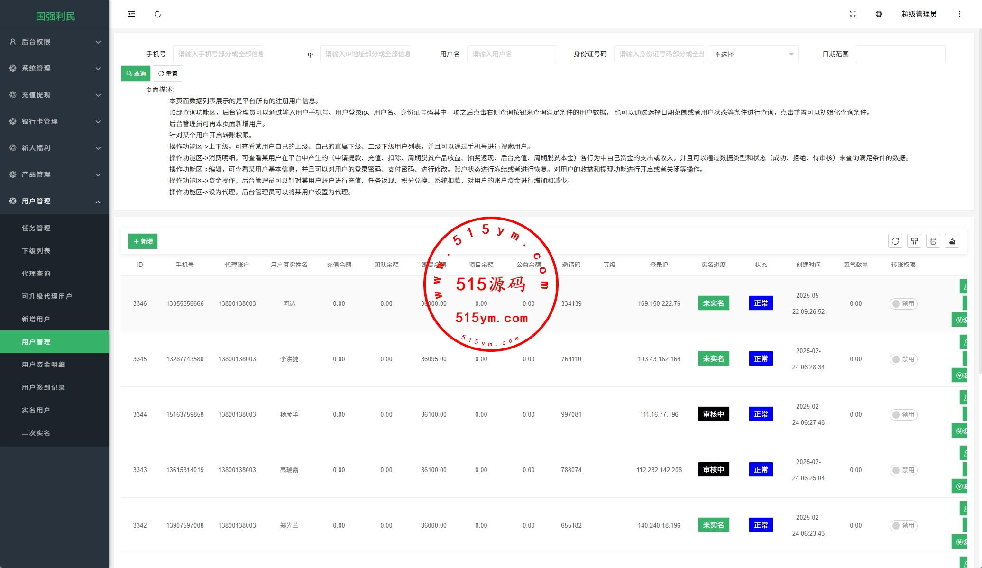The image size is (982, 568).
Task: Export table data icon
Action: tap(952, 241)
